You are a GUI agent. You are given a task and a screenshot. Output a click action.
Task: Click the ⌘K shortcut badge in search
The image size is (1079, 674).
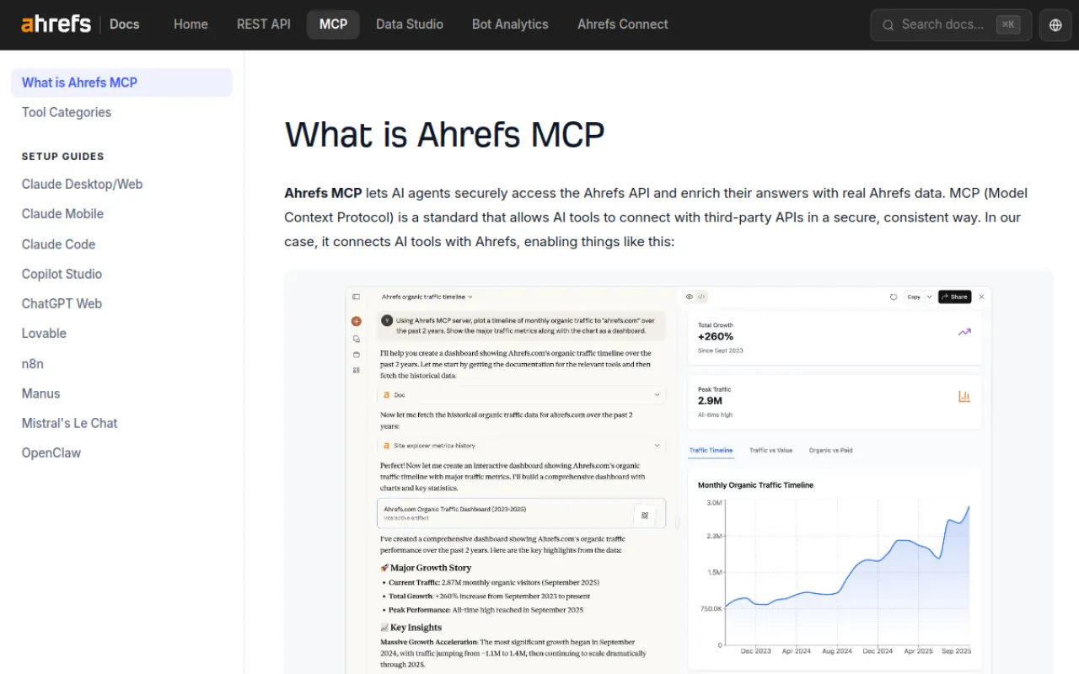click(x=1007, y=24)
